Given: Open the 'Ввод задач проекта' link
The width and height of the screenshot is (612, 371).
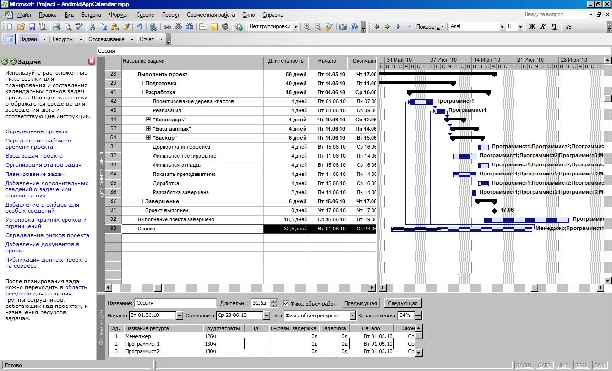Looking at the screenshot, I should pos(34,156).
